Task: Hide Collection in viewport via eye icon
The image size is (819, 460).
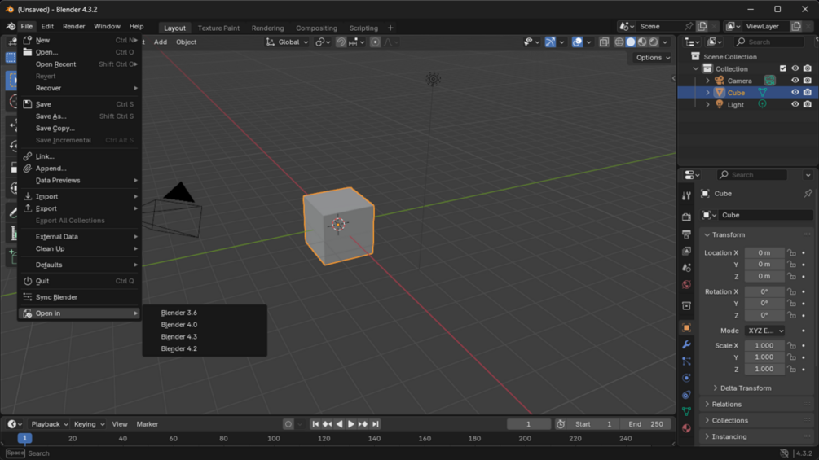Action: [x=795, y=68]
